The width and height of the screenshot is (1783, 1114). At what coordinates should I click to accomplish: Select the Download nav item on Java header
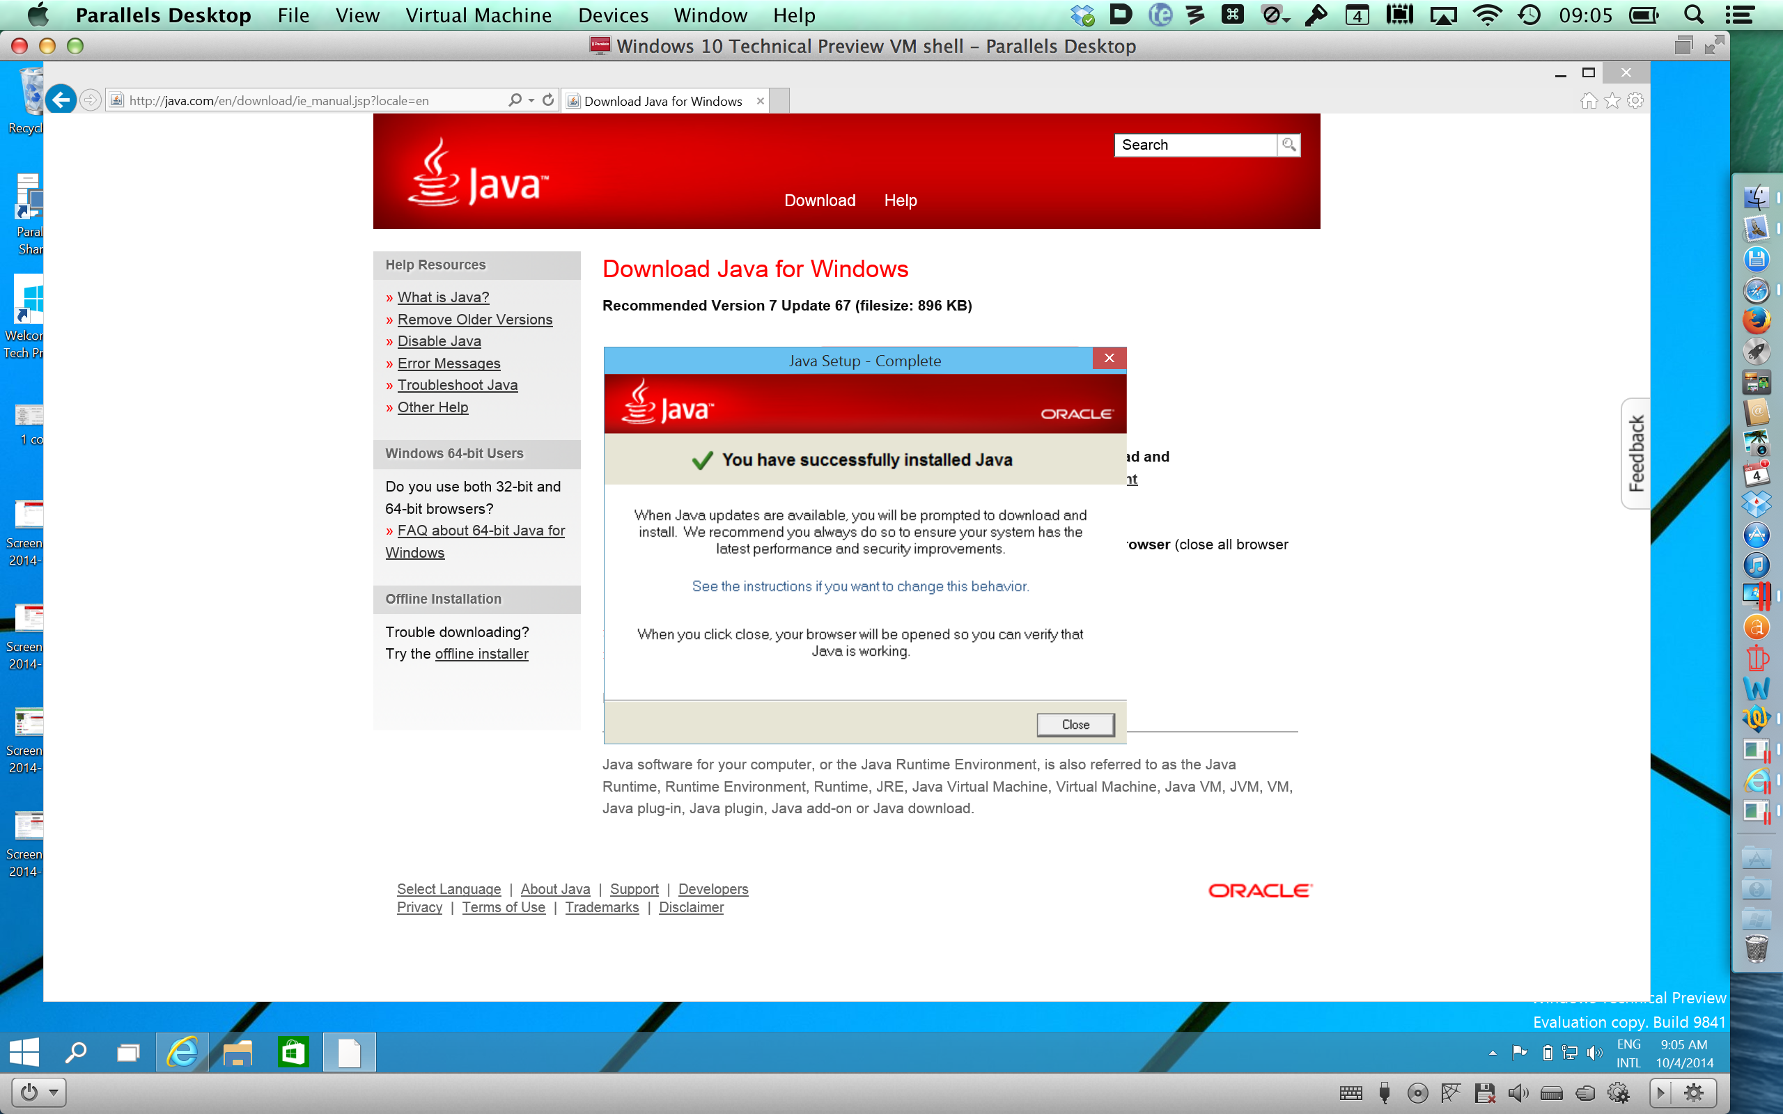[819, 201]
